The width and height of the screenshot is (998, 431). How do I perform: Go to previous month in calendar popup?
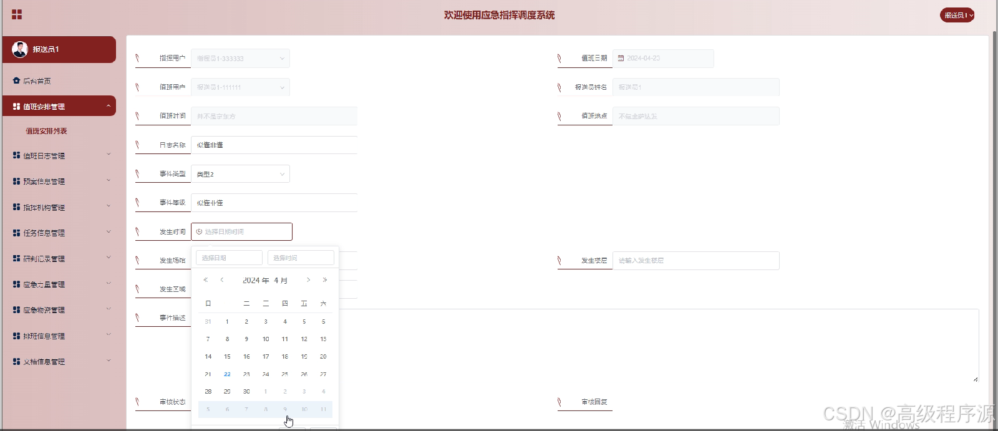click(221, 280)
